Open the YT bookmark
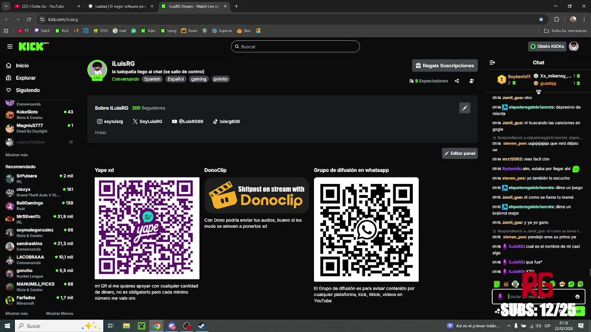591x332 pixels. pyautogui.click(x=23, y=31)
